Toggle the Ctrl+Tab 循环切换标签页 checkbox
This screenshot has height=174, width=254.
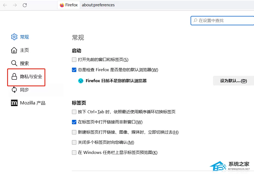coord(74,112)
